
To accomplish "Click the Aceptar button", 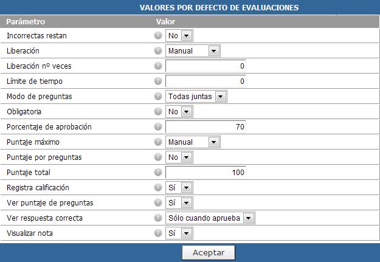I will tap(209, 252).
